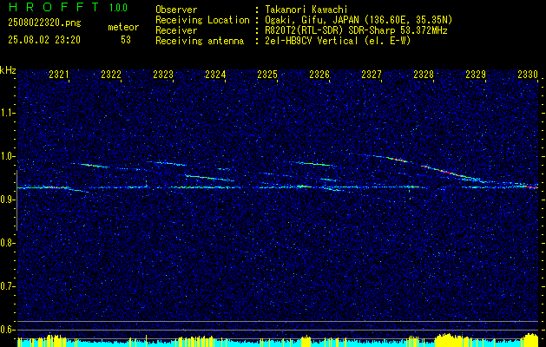Click the location text Ogaki, Gifu, JAPAN

312,20
